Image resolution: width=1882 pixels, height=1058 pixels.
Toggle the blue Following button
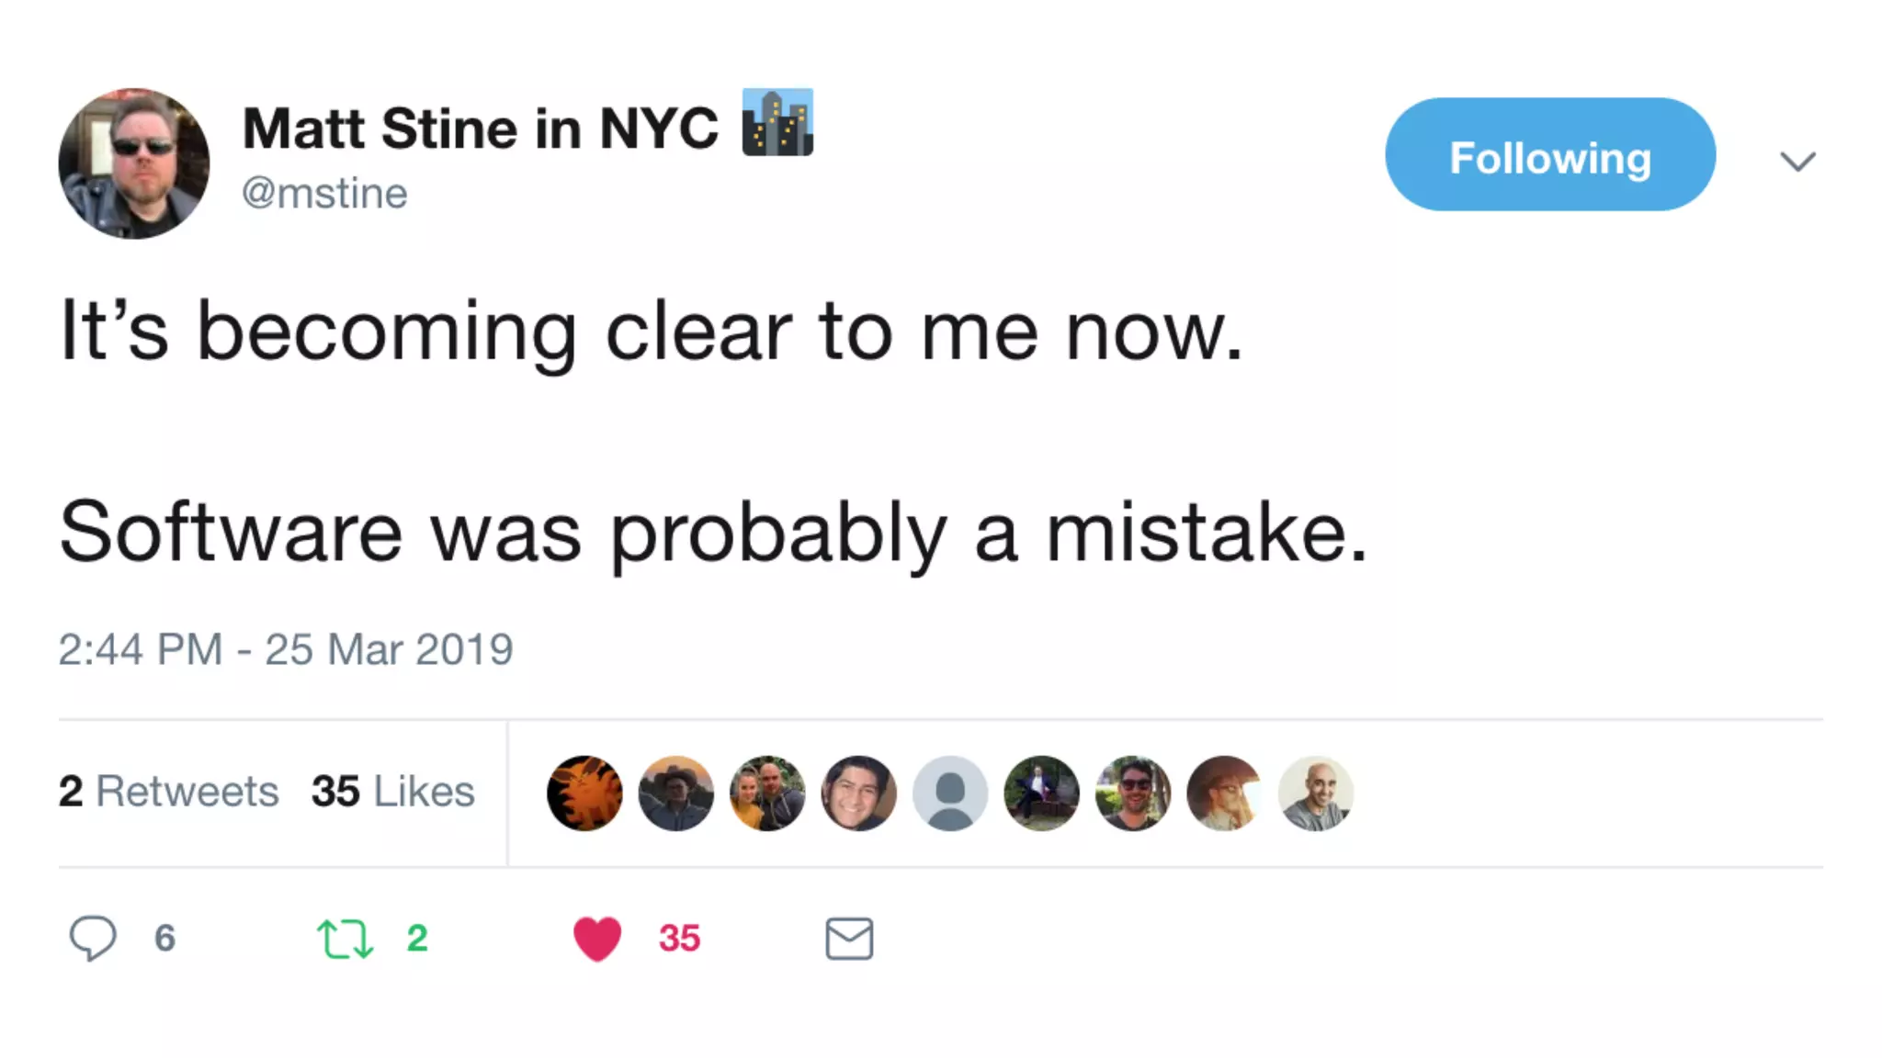(1549, 155)
